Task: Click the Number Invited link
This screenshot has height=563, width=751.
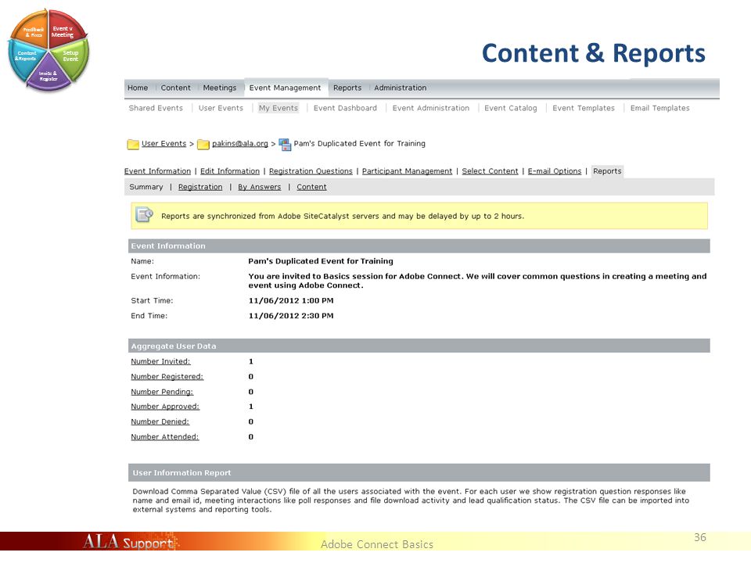Action: [x=160, y=361]
